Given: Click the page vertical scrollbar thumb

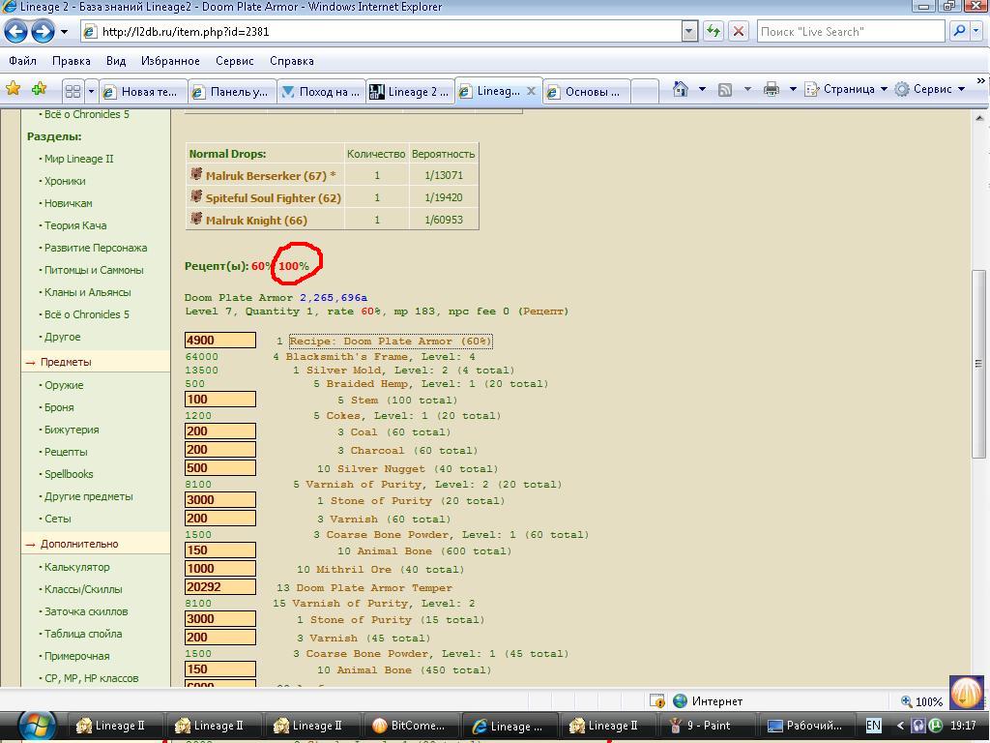Looking at the screenshot, I should (x=978, y=364).
